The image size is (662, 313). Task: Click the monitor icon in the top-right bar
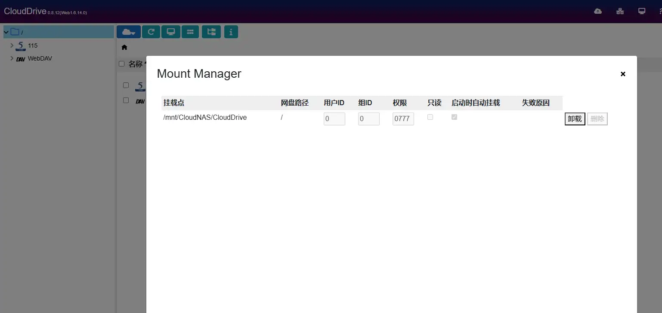641,11
